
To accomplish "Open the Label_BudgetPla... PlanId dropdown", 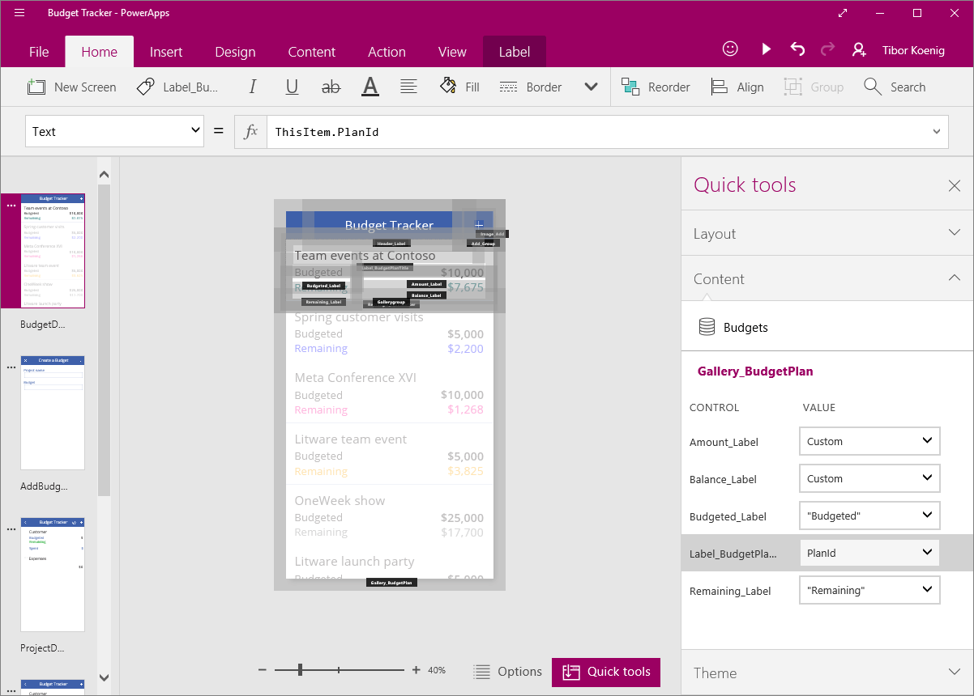I will pyautogui.click(x=869, y=554).
